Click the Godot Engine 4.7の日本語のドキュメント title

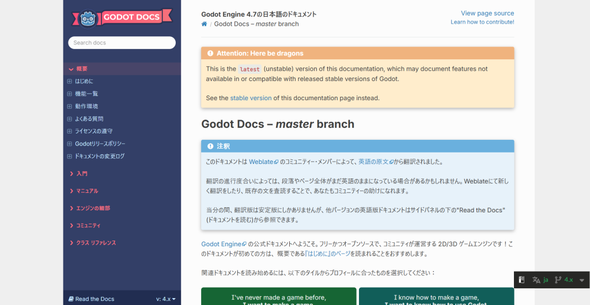click(259, 14)
